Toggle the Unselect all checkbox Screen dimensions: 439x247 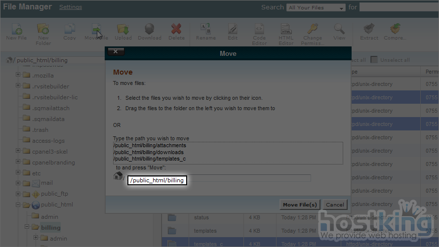coord(374,60)
